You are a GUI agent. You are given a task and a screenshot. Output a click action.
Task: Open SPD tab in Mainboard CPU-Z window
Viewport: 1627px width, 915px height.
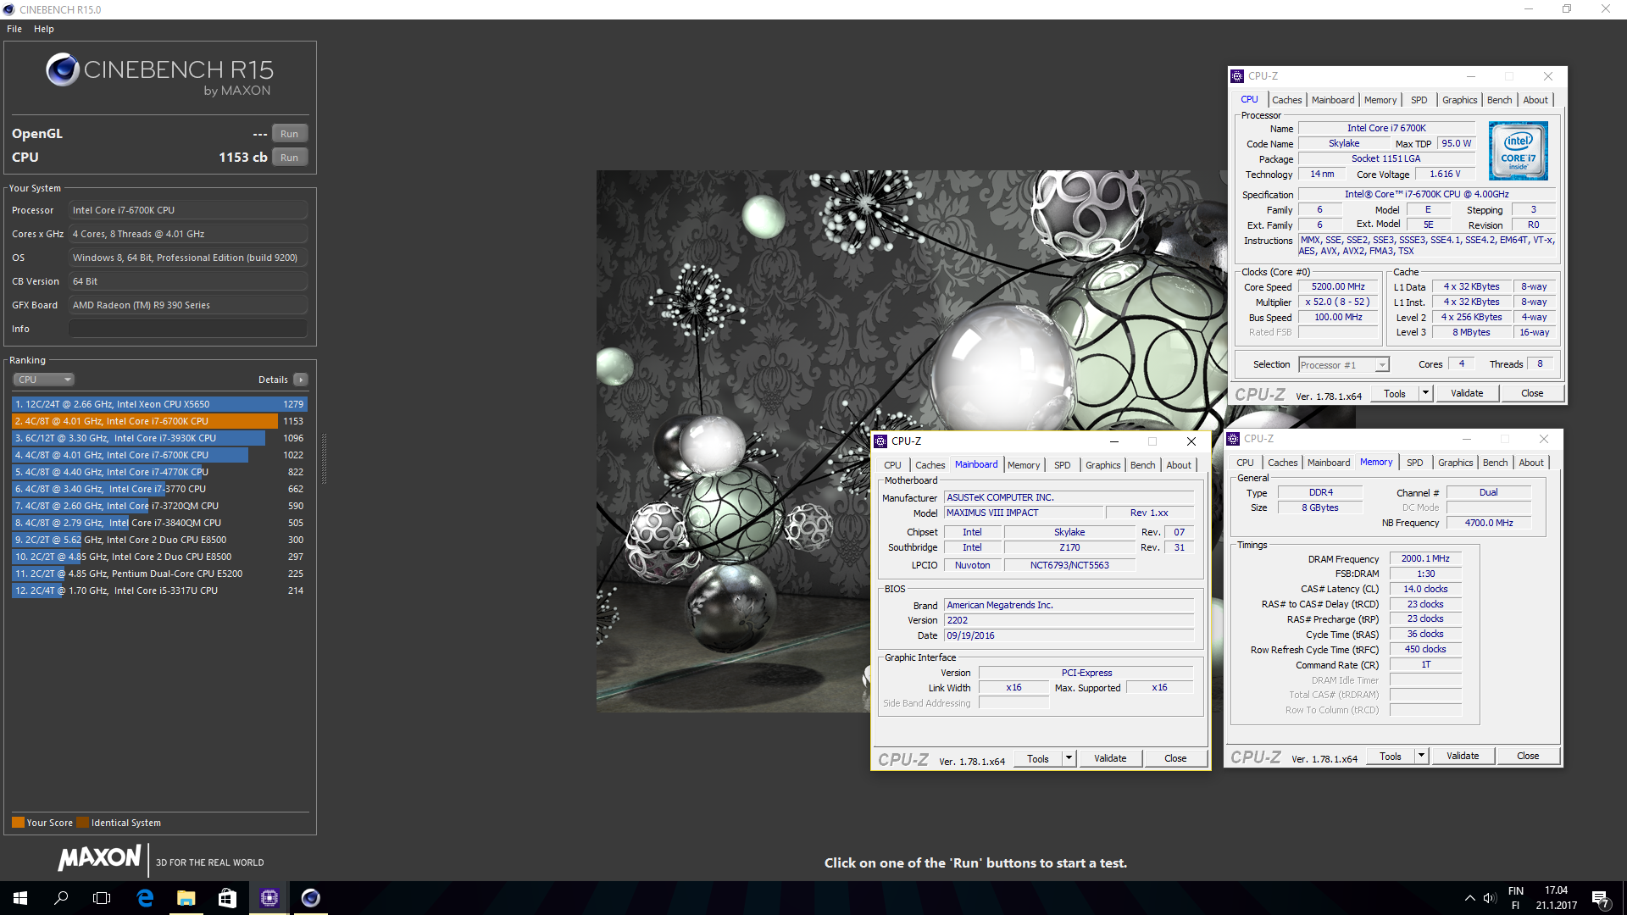[x=1062, y=465]
